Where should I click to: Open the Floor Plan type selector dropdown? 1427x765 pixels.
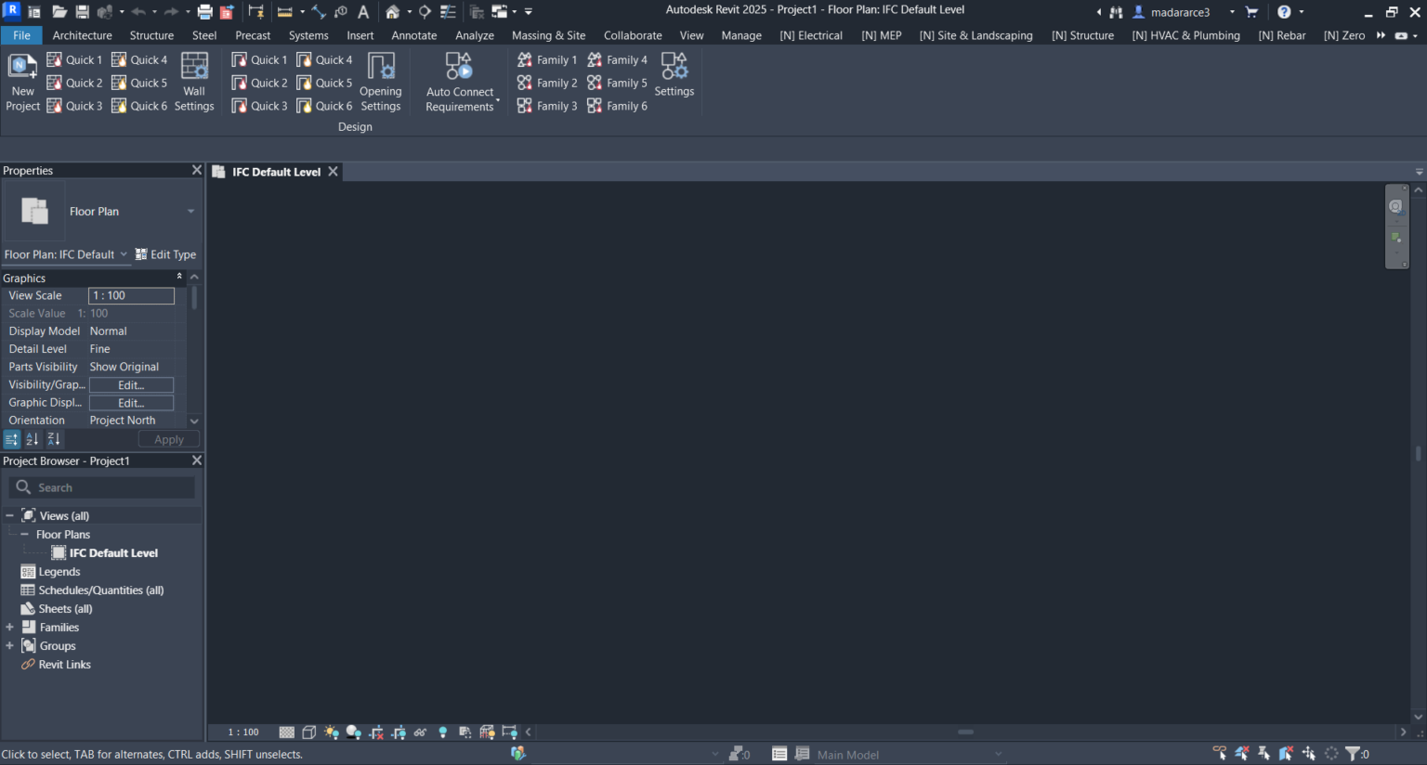click(190, 212)
